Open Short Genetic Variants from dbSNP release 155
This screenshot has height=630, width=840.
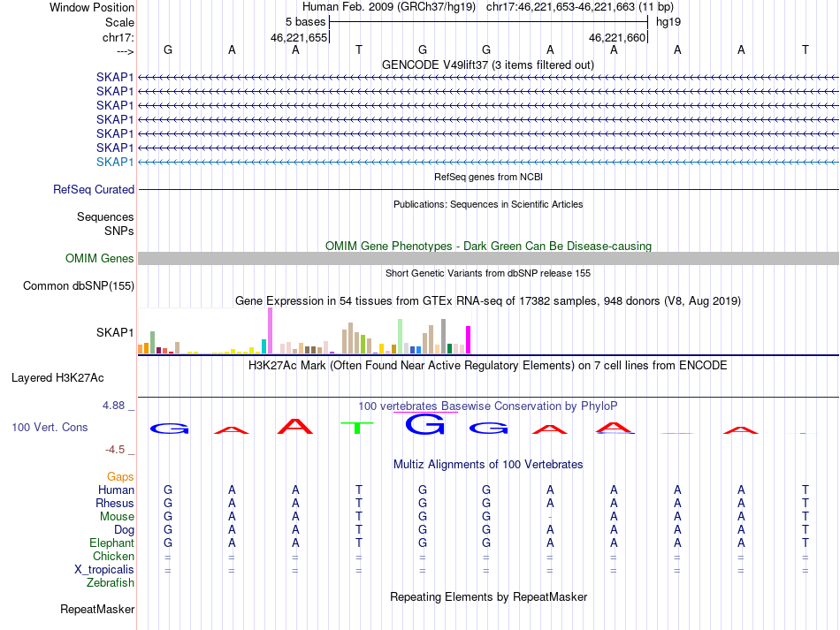(x=488, y=273)
